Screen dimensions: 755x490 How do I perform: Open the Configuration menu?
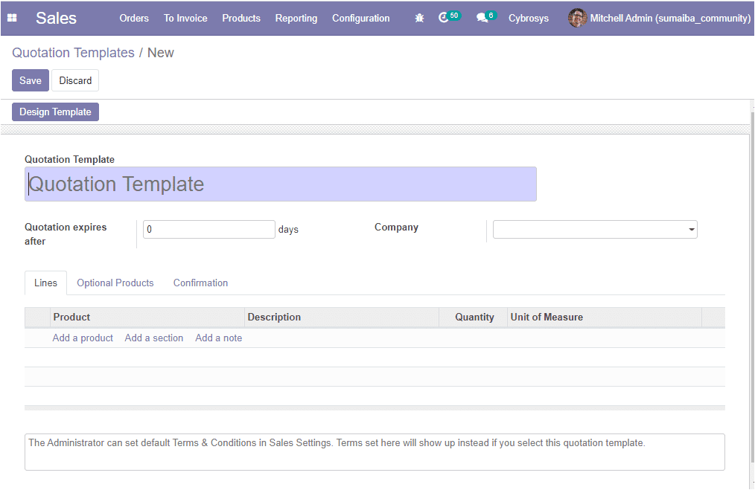click(x=360, y=18)
